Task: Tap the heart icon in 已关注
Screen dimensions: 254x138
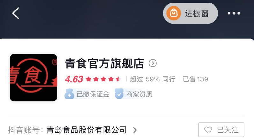Action: [208, 130]
